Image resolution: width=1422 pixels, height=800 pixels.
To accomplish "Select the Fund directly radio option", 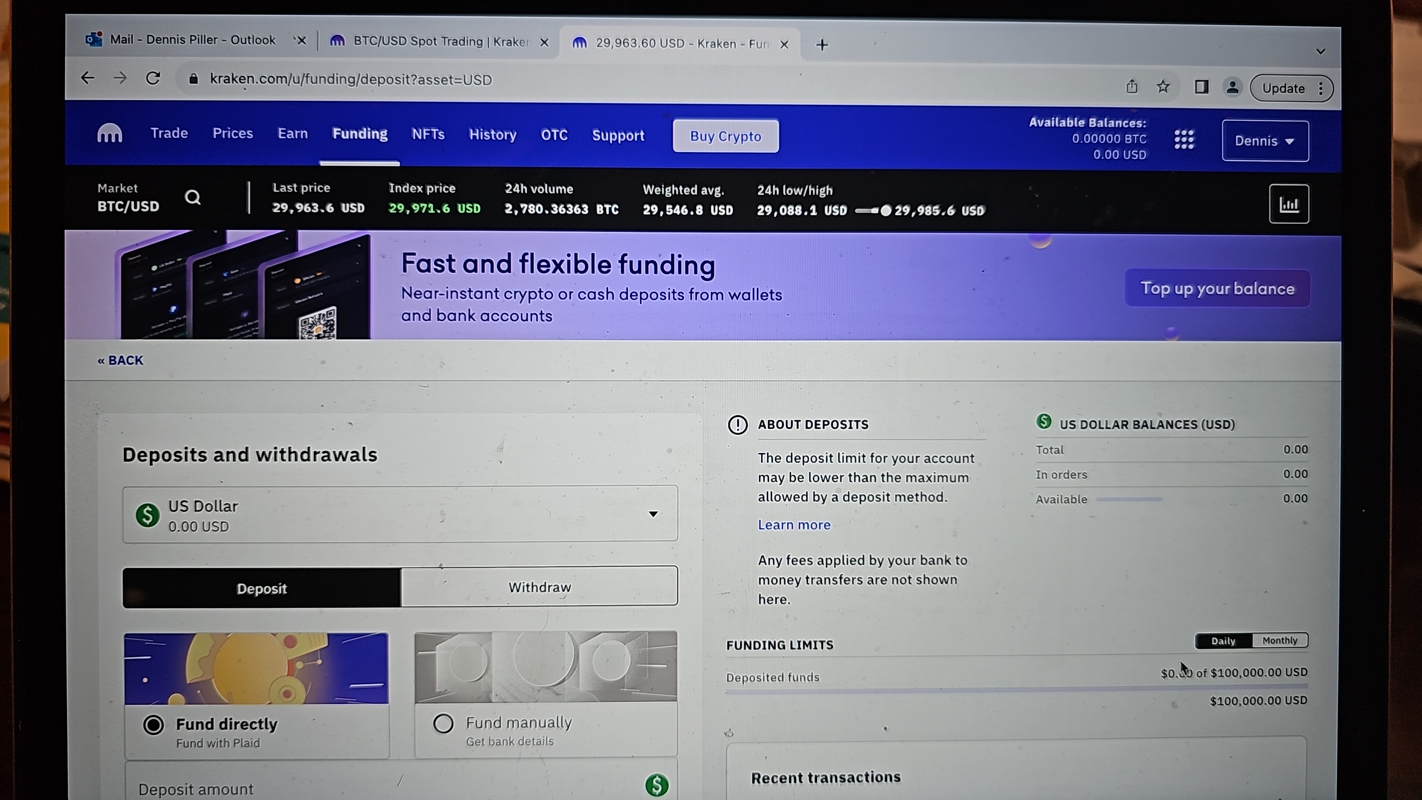I will tap(154, 724).
